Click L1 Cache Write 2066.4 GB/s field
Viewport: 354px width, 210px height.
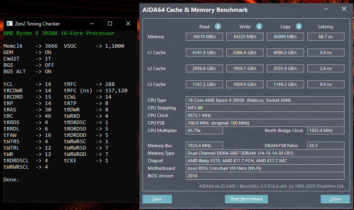[245, 52]
